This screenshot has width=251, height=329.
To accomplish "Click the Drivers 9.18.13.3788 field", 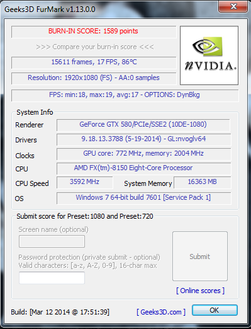I will tap(143, 139).
